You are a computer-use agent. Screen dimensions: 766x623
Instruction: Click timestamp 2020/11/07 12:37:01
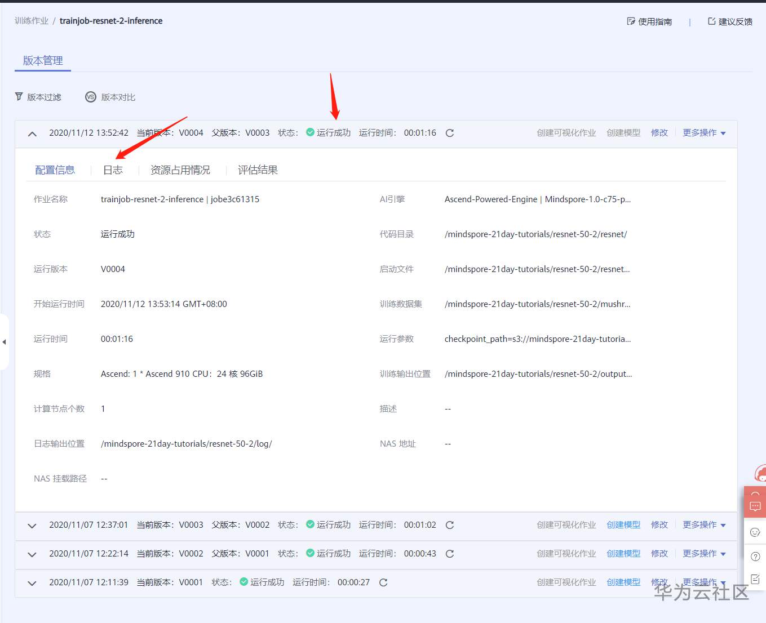click(88, 525)
